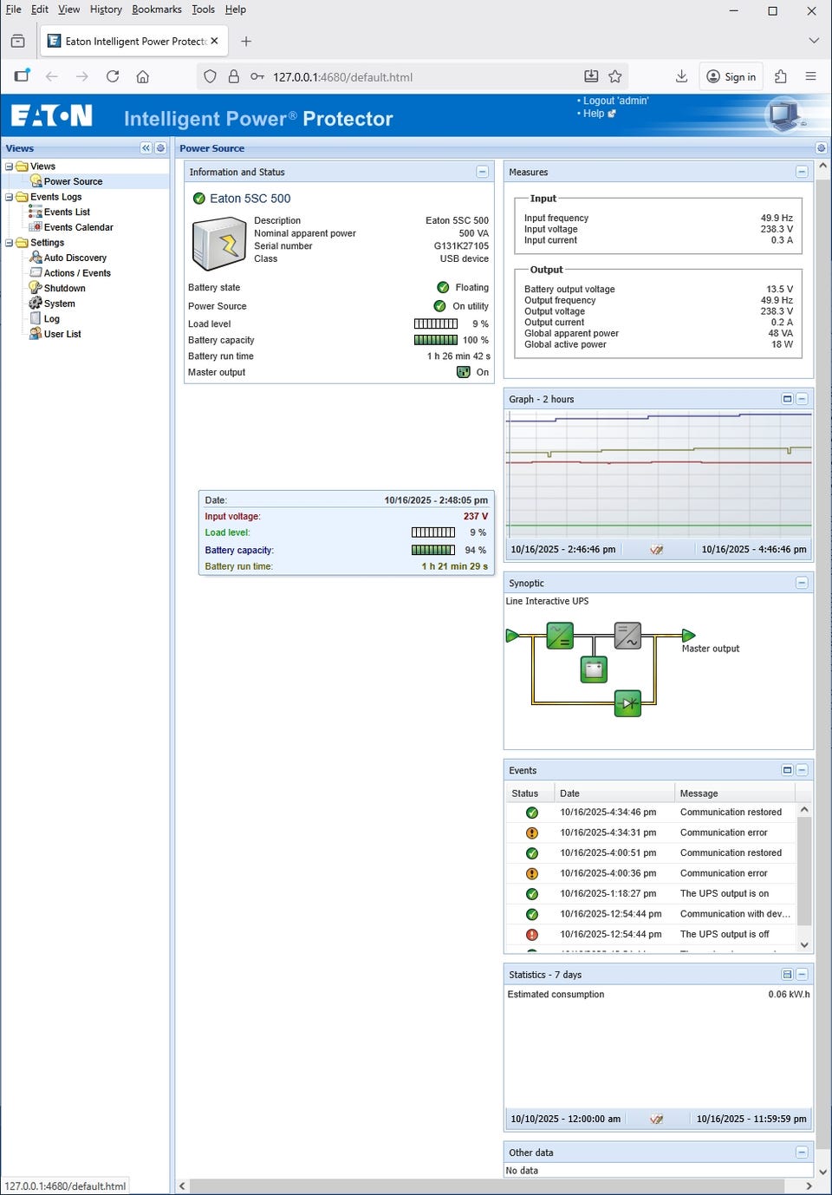832x1195 pixels.
Task: Click the Statistics date range settings icon
Action: [x=657, y=1120]
